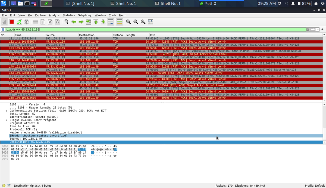Expand Differentiated Services Field row
The image size is (326, 188).
click(7, 111)
